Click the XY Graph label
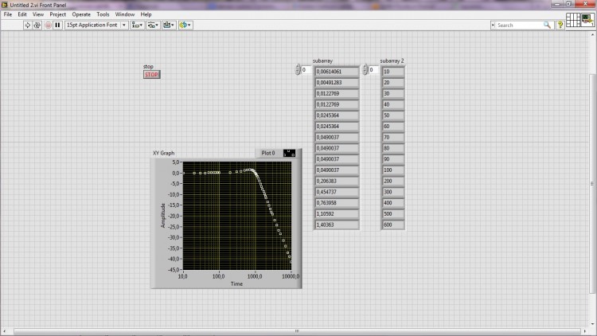The image size is (597, 336). [164, 153]
